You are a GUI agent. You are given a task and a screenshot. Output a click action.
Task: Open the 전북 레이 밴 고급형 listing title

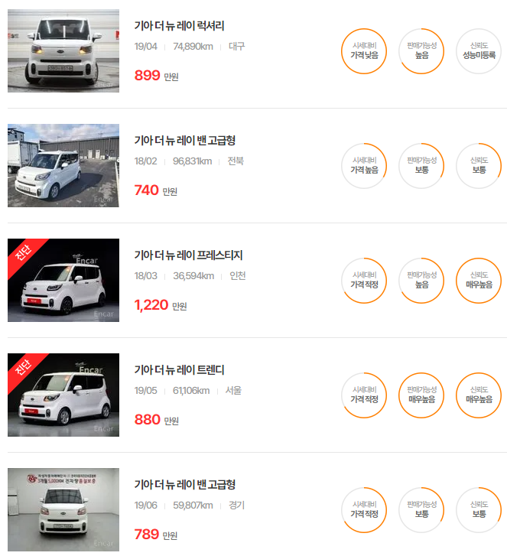point(185,141)
